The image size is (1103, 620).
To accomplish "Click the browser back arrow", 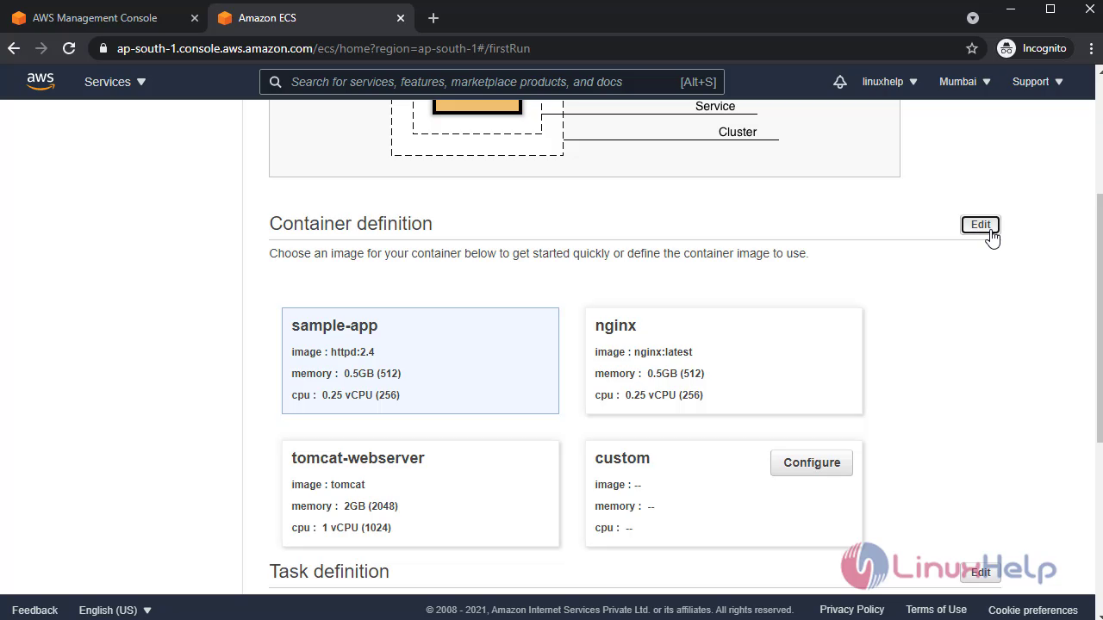I will pyautogui.click(x=14, y=48).
